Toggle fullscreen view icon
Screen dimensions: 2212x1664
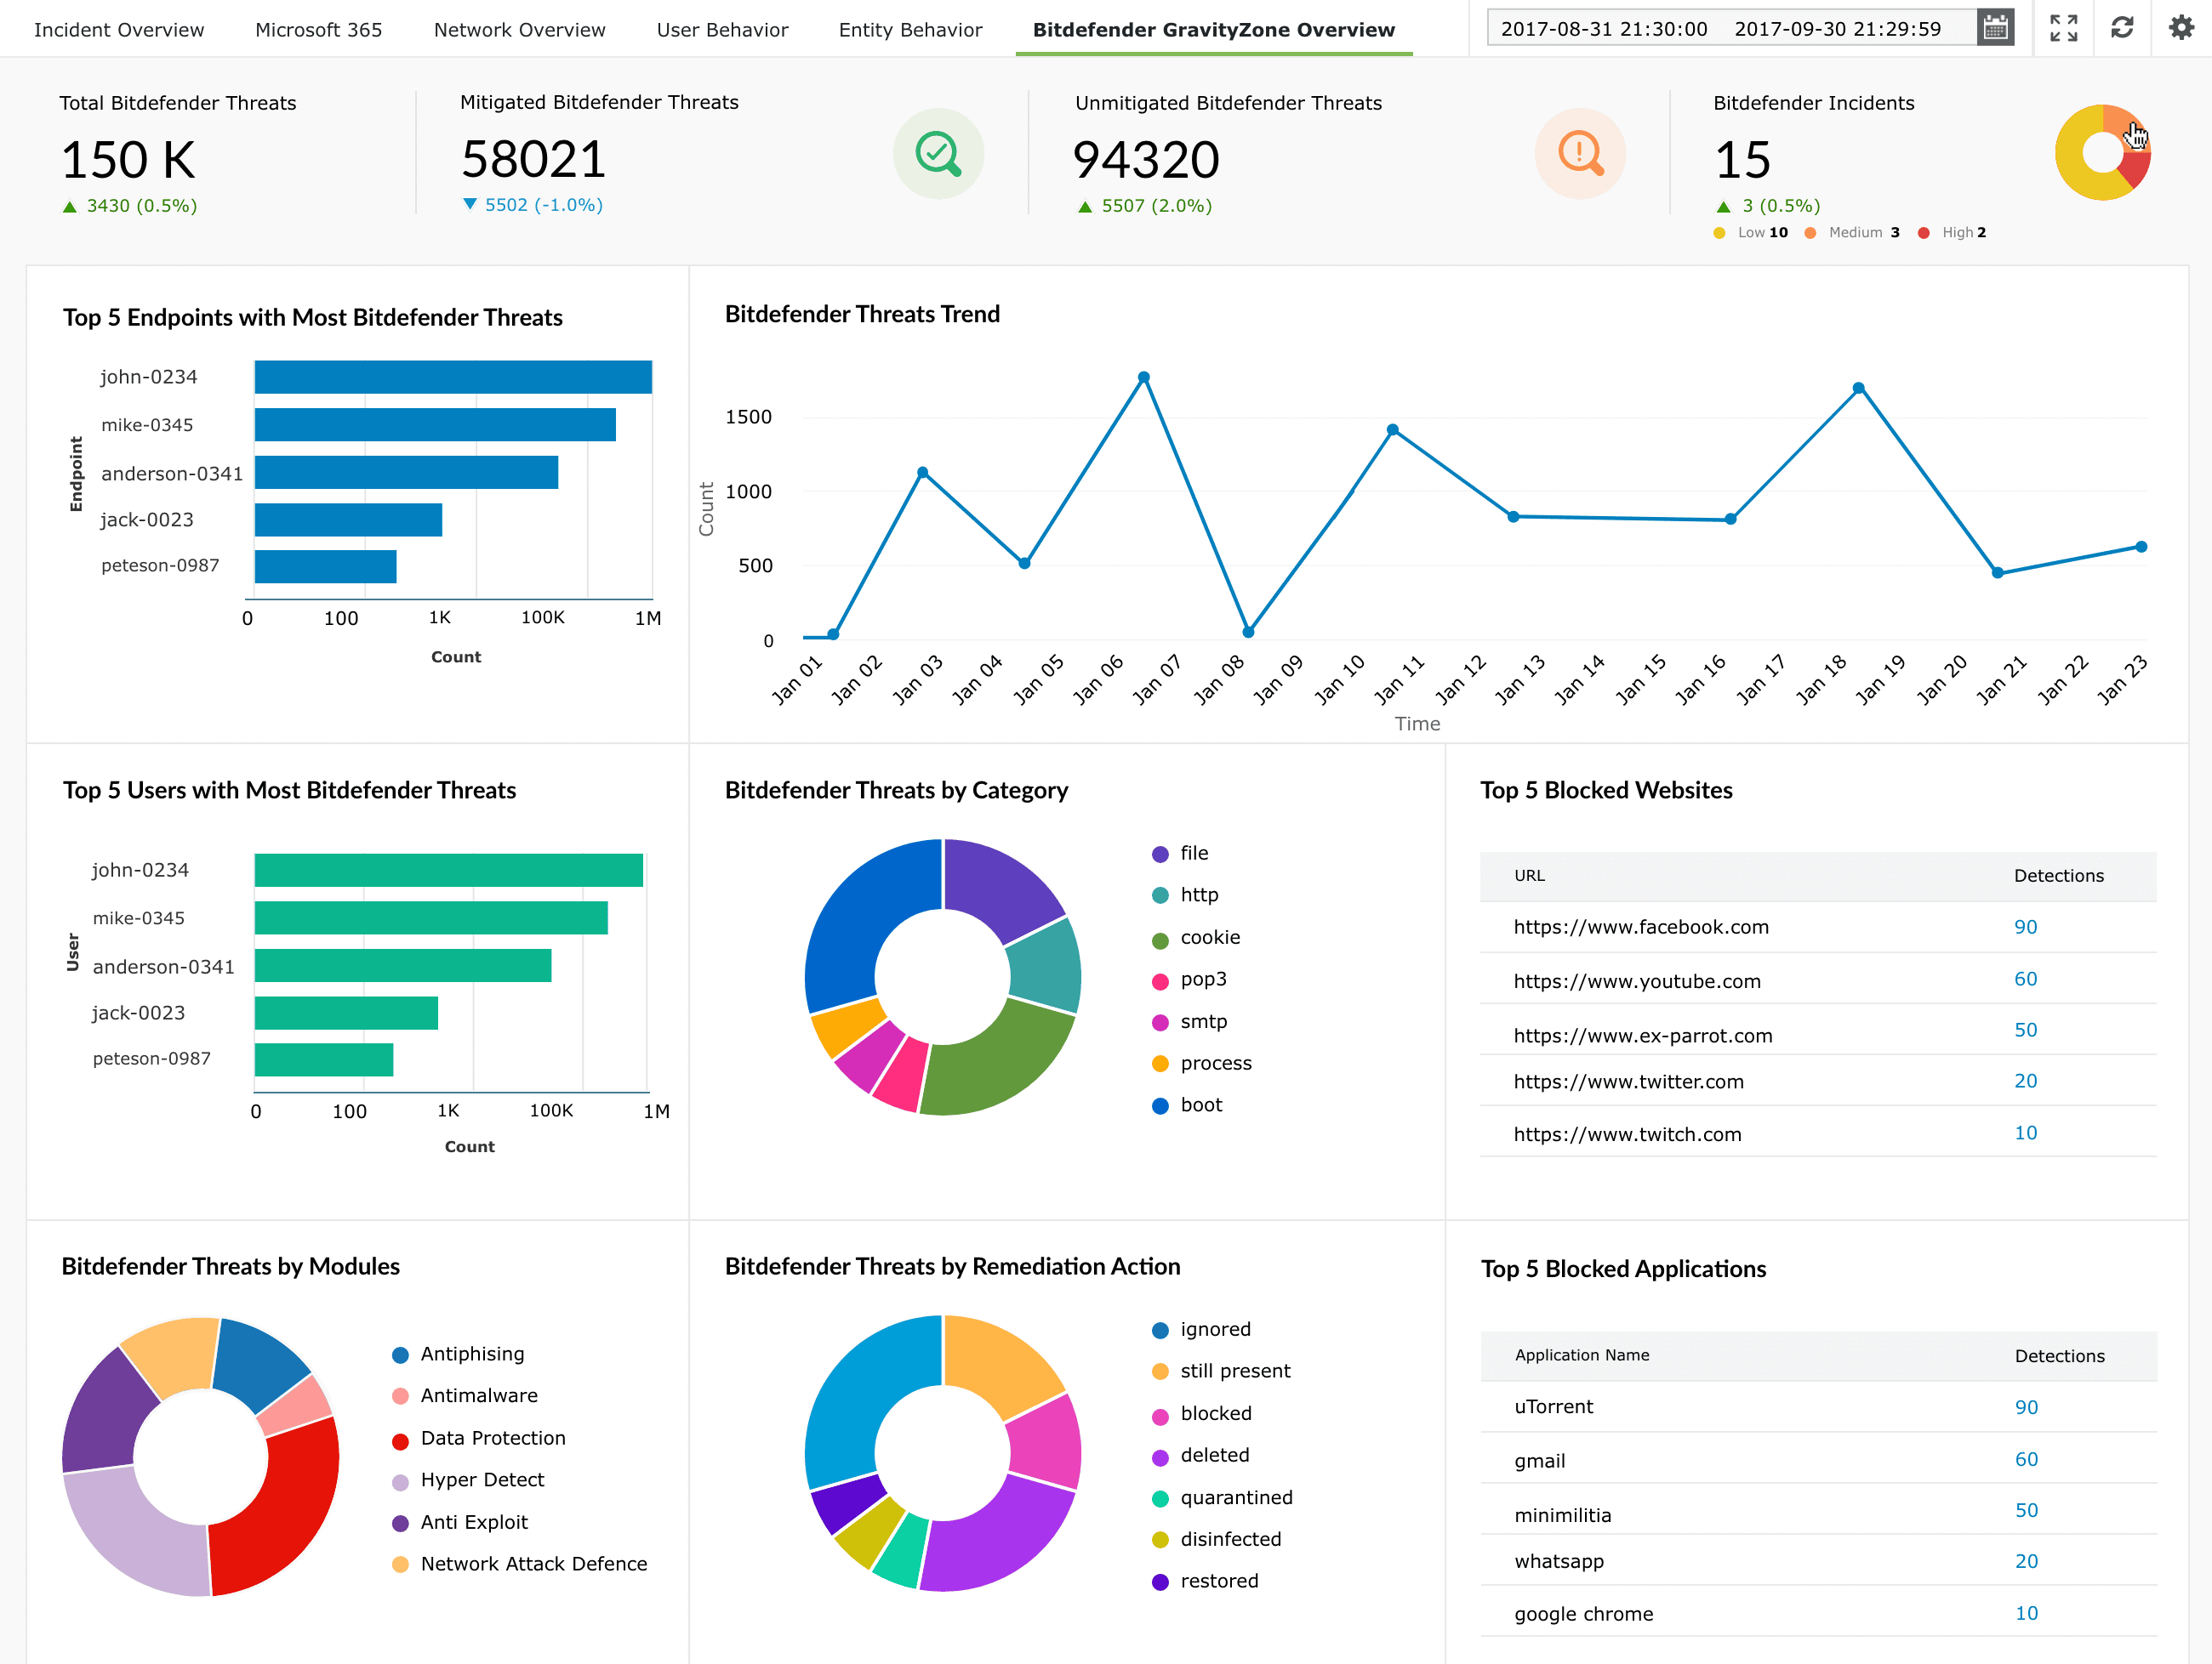[2063, 28]
